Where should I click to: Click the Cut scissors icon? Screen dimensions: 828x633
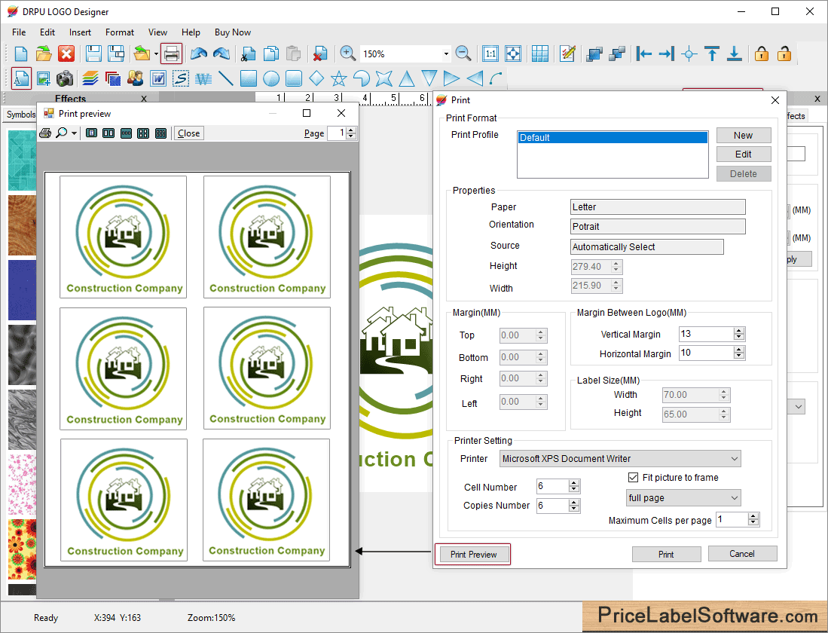[x=248, y=54]
